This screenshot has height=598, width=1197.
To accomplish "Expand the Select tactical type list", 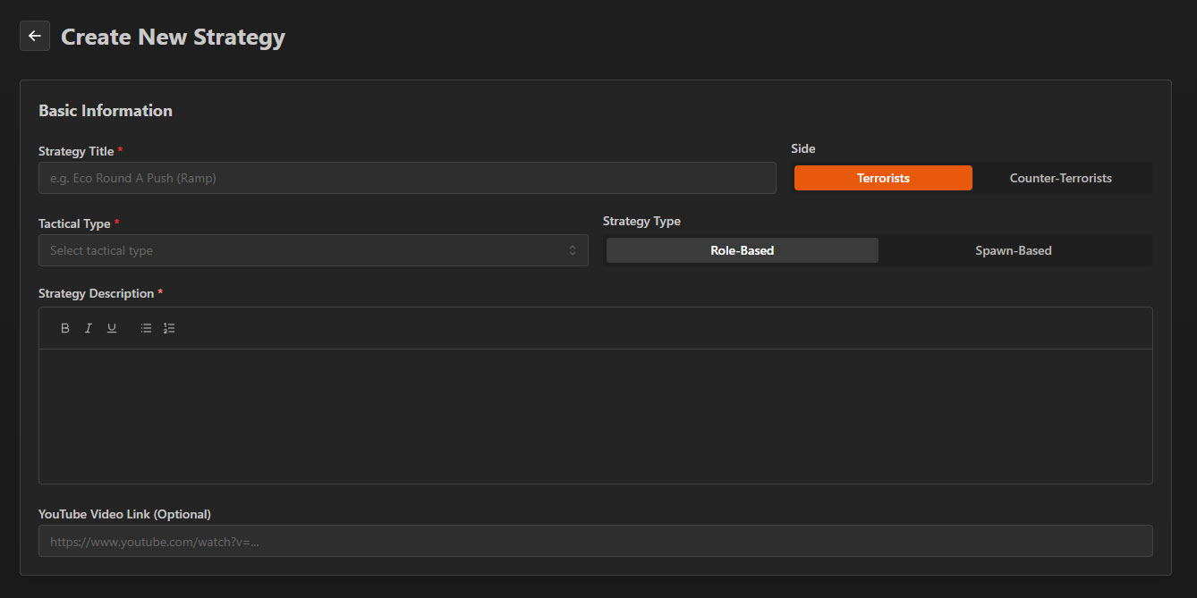I will 313,250.
